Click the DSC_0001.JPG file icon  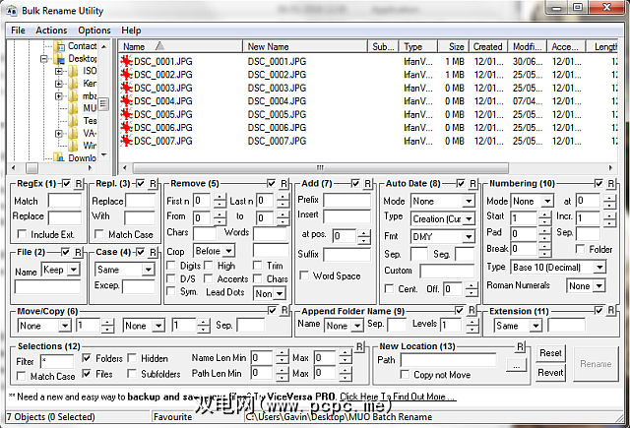click(126, 60)
